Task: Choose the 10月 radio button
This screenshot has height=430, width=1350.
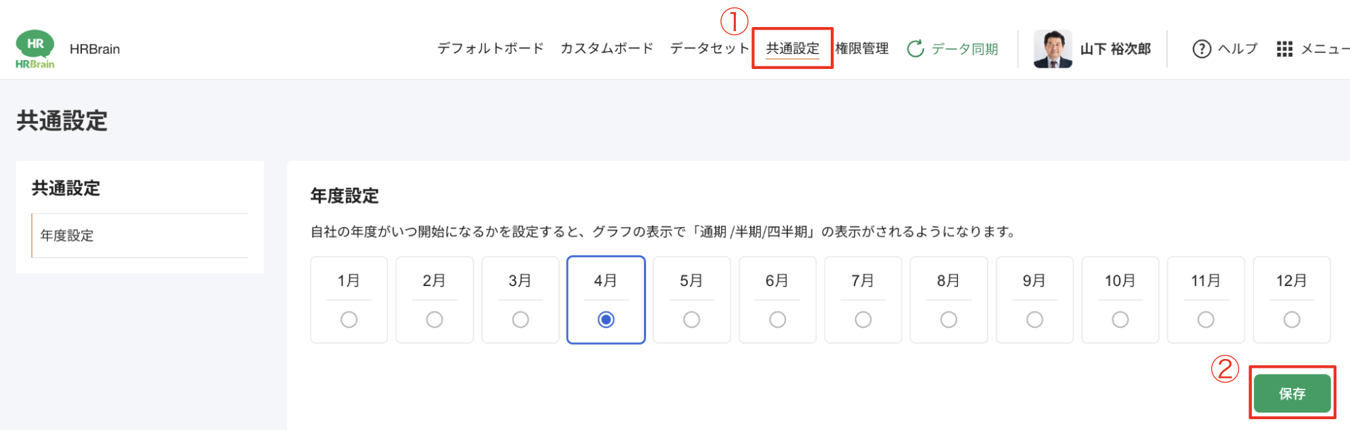Action: pyautogui.click(x=1120, y=319)
